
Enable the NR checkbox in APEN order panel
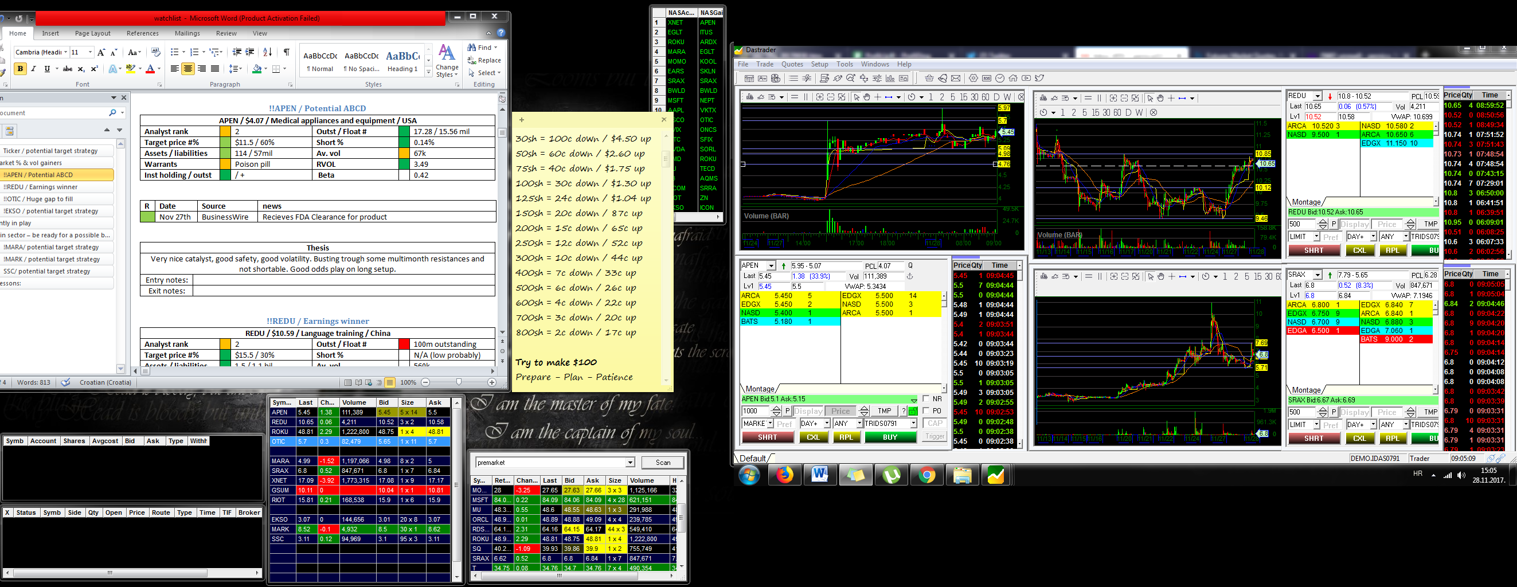926,398
